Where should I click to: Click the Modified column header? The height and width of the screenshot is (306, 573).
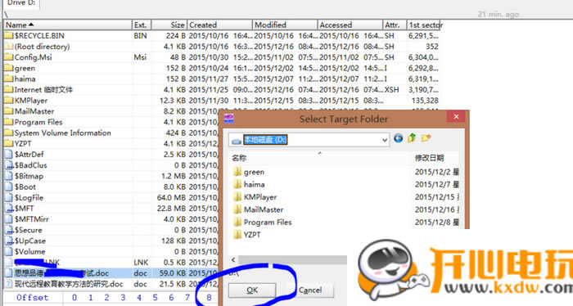(x=285, y=25)
